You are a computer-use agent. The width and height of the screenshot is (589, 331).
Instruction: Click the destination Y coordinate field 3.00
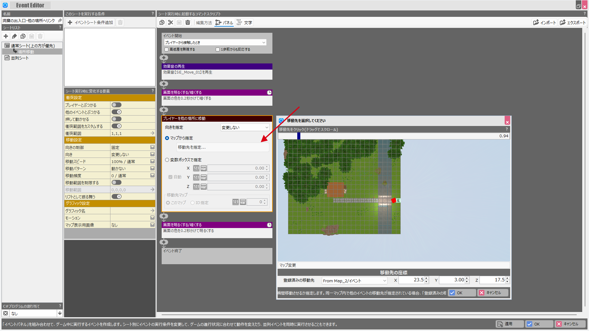pos(452,280)
